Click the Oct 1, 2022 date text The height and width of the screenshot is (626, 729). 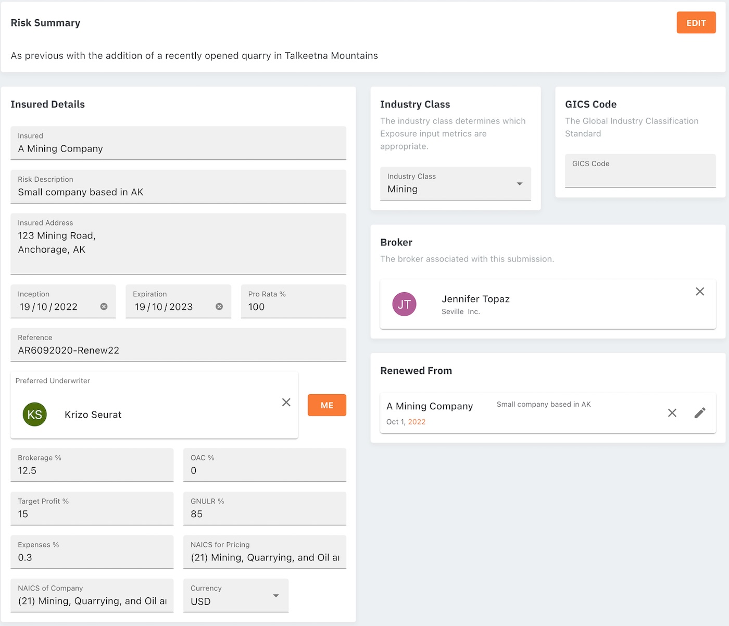click(406, 422)
